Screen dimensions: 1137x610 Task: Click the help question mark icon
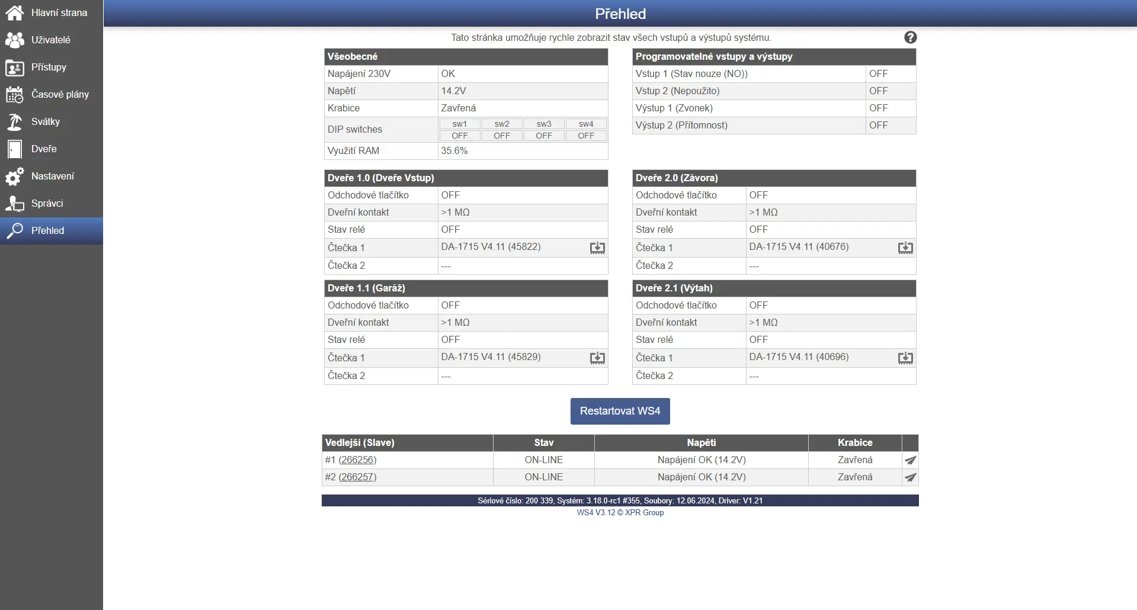[x=910, y=37]
